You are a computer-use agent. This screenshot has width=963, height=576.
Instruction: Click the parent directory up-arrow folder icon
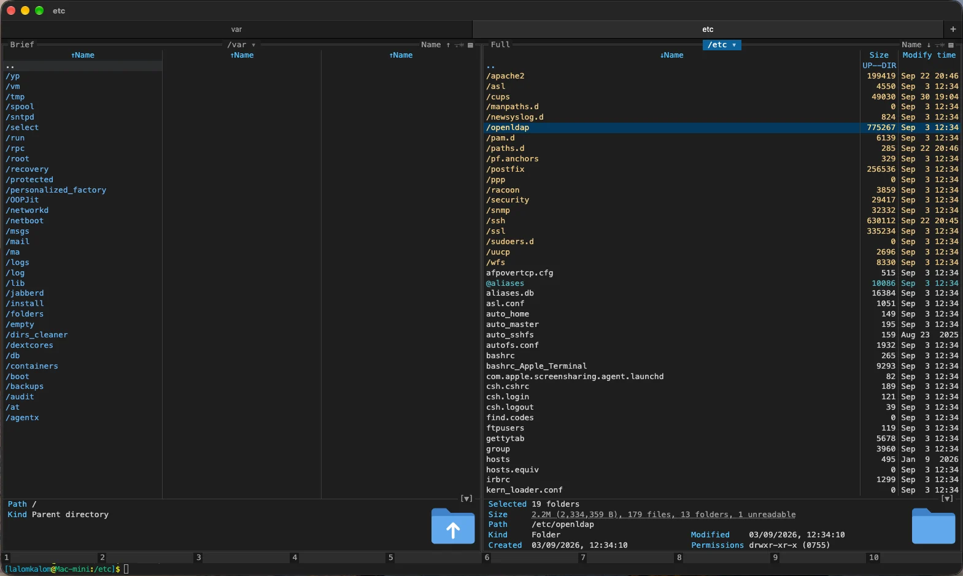click(x=453, y=526)
